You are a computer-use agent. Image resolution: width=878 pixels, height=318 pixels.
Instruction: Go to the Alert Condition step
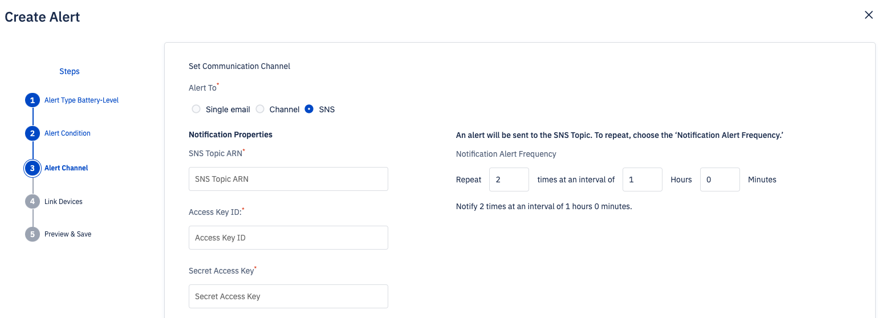[x=67, y=133]
